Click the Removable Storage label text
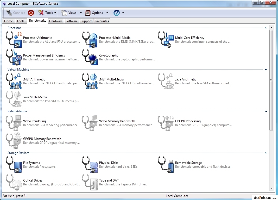Screen dimensions: 278x200 [188, 163]
